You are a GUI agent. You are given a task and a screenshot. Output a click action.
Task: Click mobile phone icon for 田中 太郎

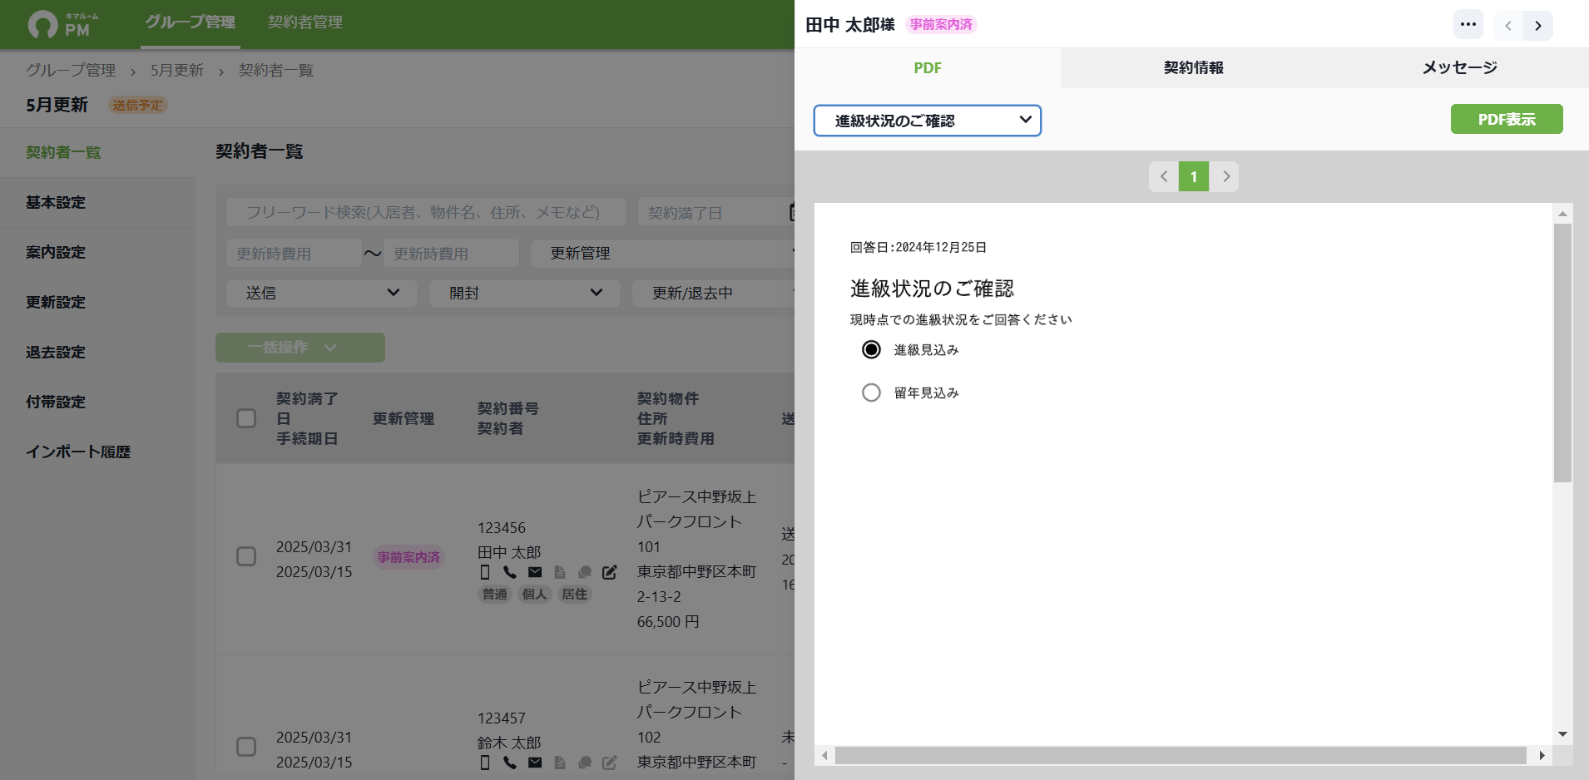point(485,572)
